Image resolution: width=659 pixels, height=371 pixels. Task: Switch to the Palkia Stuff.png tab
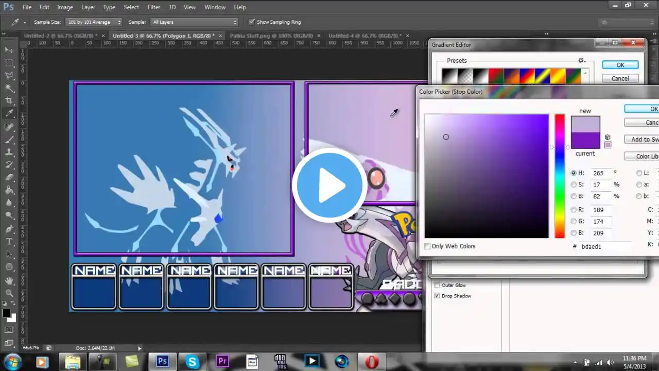[271, 36]
